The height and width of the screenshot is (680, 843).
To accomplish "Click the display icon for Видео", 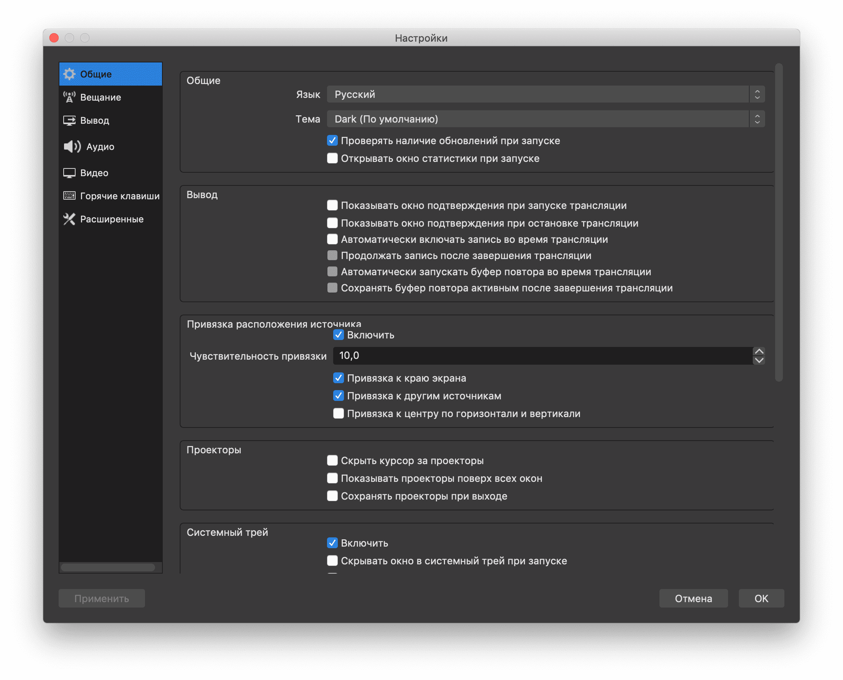I will coord(69,173).
